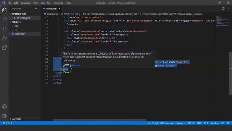This screenshot has height=131, width=232.
Task: Open editor More Actions ellipsis
Action: 228,9
